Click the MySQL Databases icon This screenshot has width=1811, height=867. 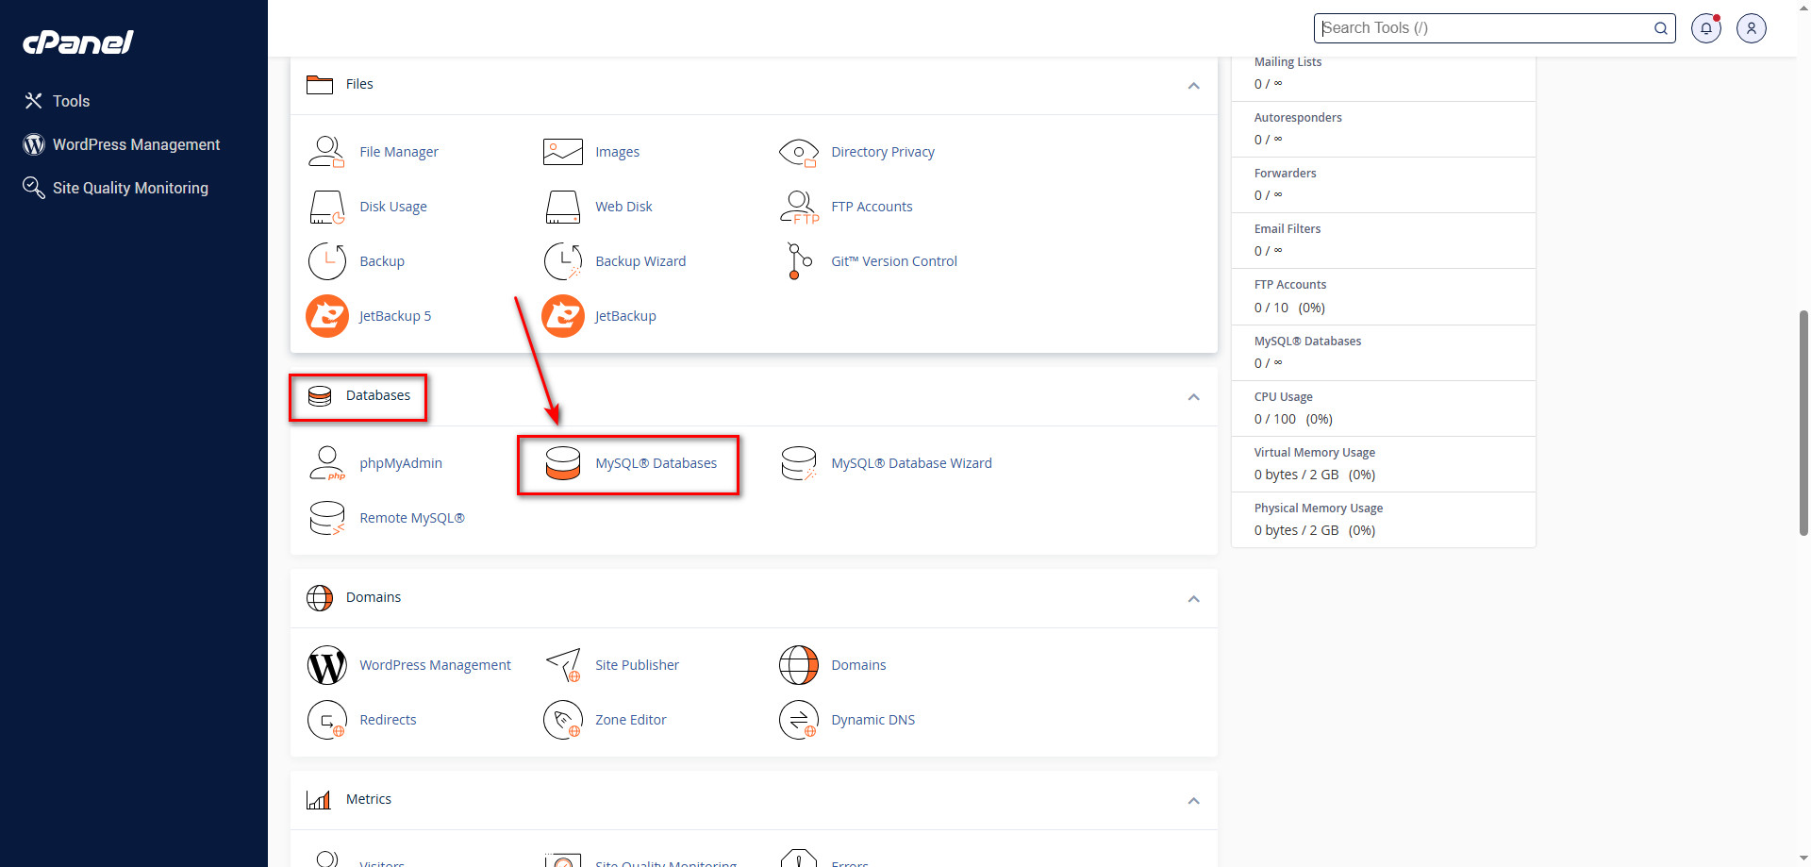pos(563,463)
